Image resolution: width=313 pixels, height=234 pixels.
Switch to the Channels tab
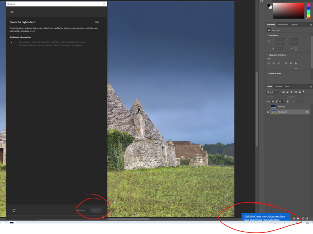point(278,86)
